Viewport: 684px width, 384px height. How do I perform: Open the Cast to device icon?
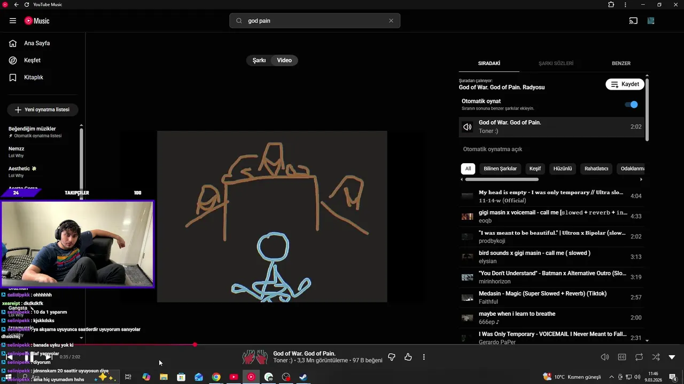pyautogui.click(x=633, y=21)
